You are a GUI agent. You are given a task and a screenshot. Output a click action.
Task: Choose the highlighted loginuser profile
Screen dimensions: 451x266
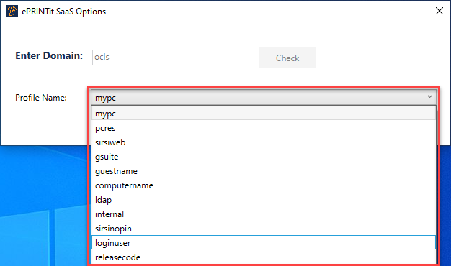(264, 243)
